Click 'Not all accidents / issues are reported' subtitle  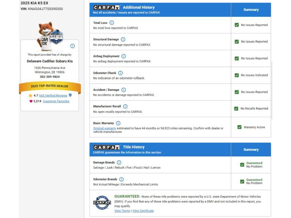[x=126, y=13]
